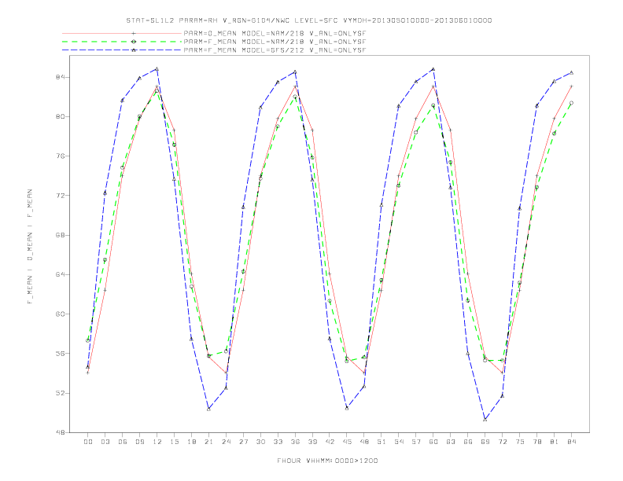Click the blue dashed legend line sample
Viewport: 623px width, 481px height.
coord(122,50)
